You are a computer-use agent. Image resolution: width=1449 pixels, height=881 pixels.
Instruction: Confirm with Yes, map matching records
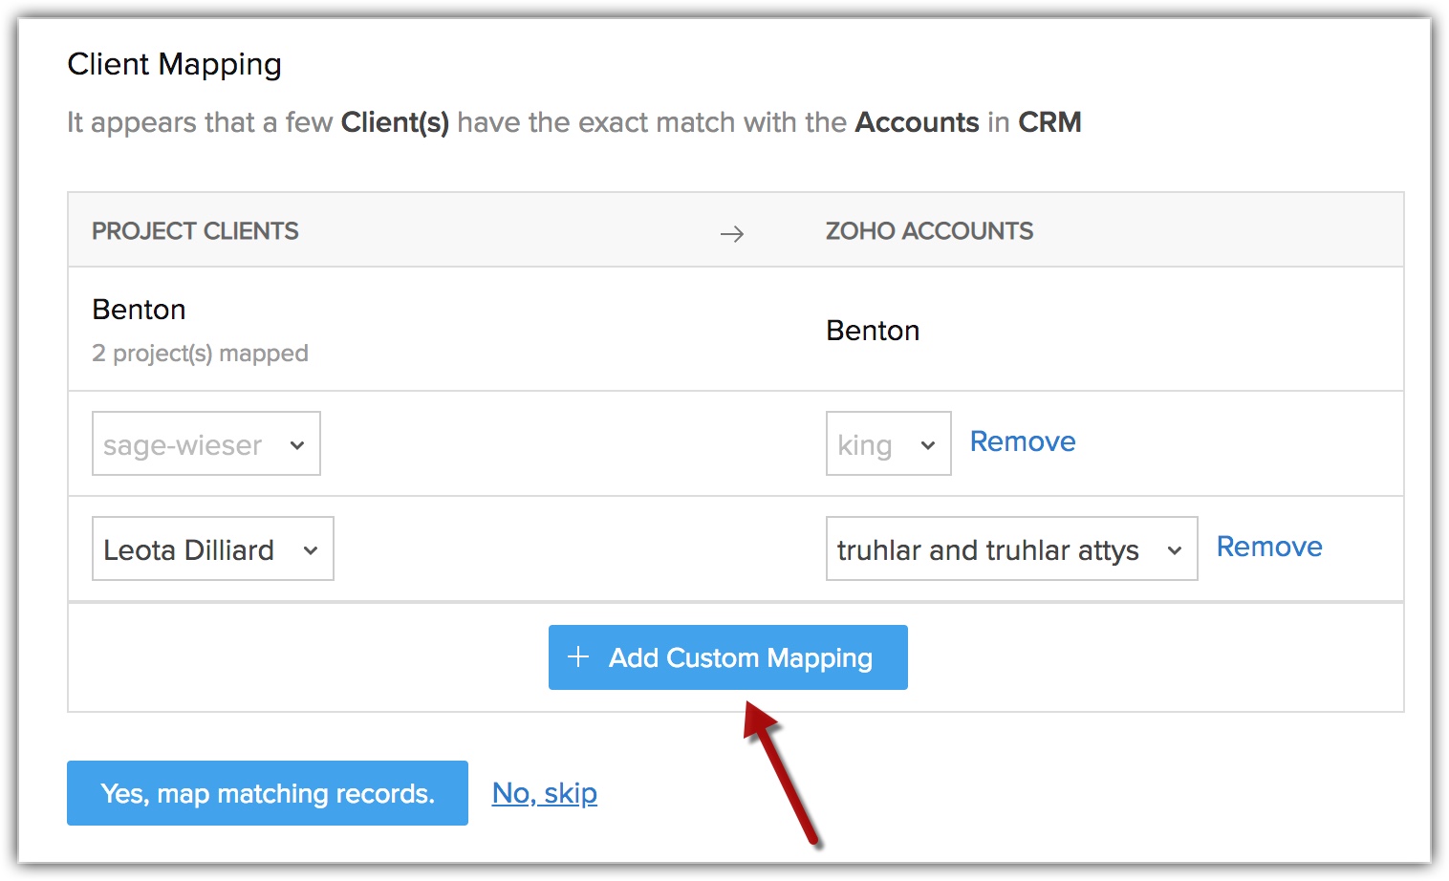268,793
